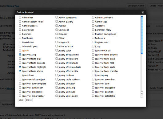This screenshot has width=163, height=119.
Task: Enable the Jquery checkbox
Action: (20, 51)
